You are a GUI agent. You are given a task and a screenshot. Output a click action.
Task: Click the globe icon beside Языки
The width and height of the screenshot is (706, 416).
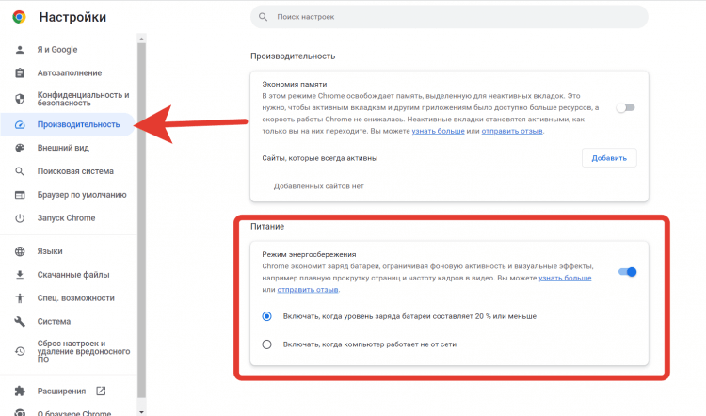pyautogui.click(x=20, y=251)
